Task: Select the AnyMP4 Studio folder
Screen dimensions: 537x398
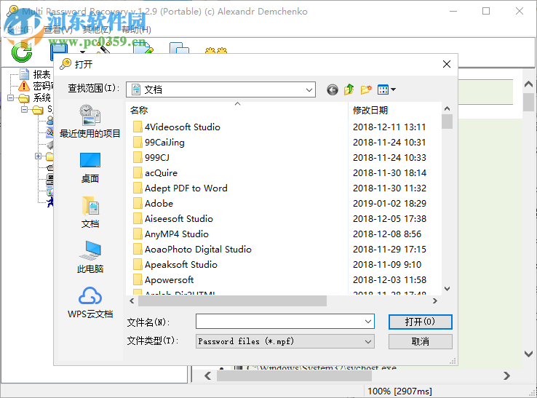Action: (x=170, y=234)
